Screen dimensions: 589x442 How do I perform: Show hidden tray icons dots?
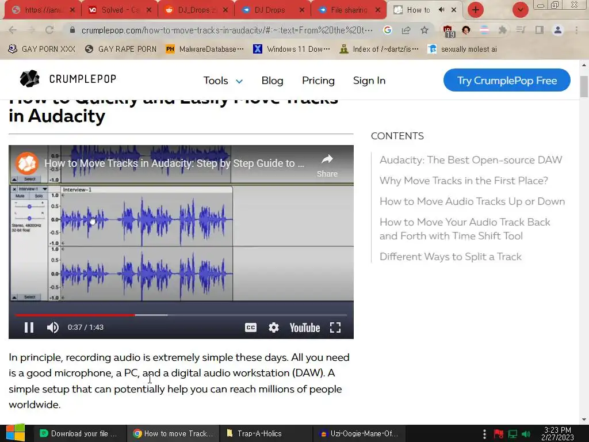(484, 434)
